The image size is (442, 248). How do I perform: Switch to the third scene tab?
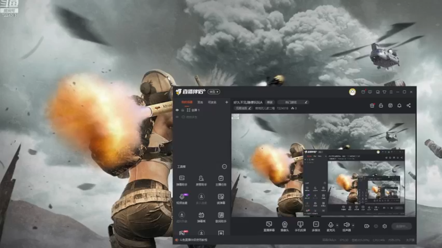pos(212,103)
